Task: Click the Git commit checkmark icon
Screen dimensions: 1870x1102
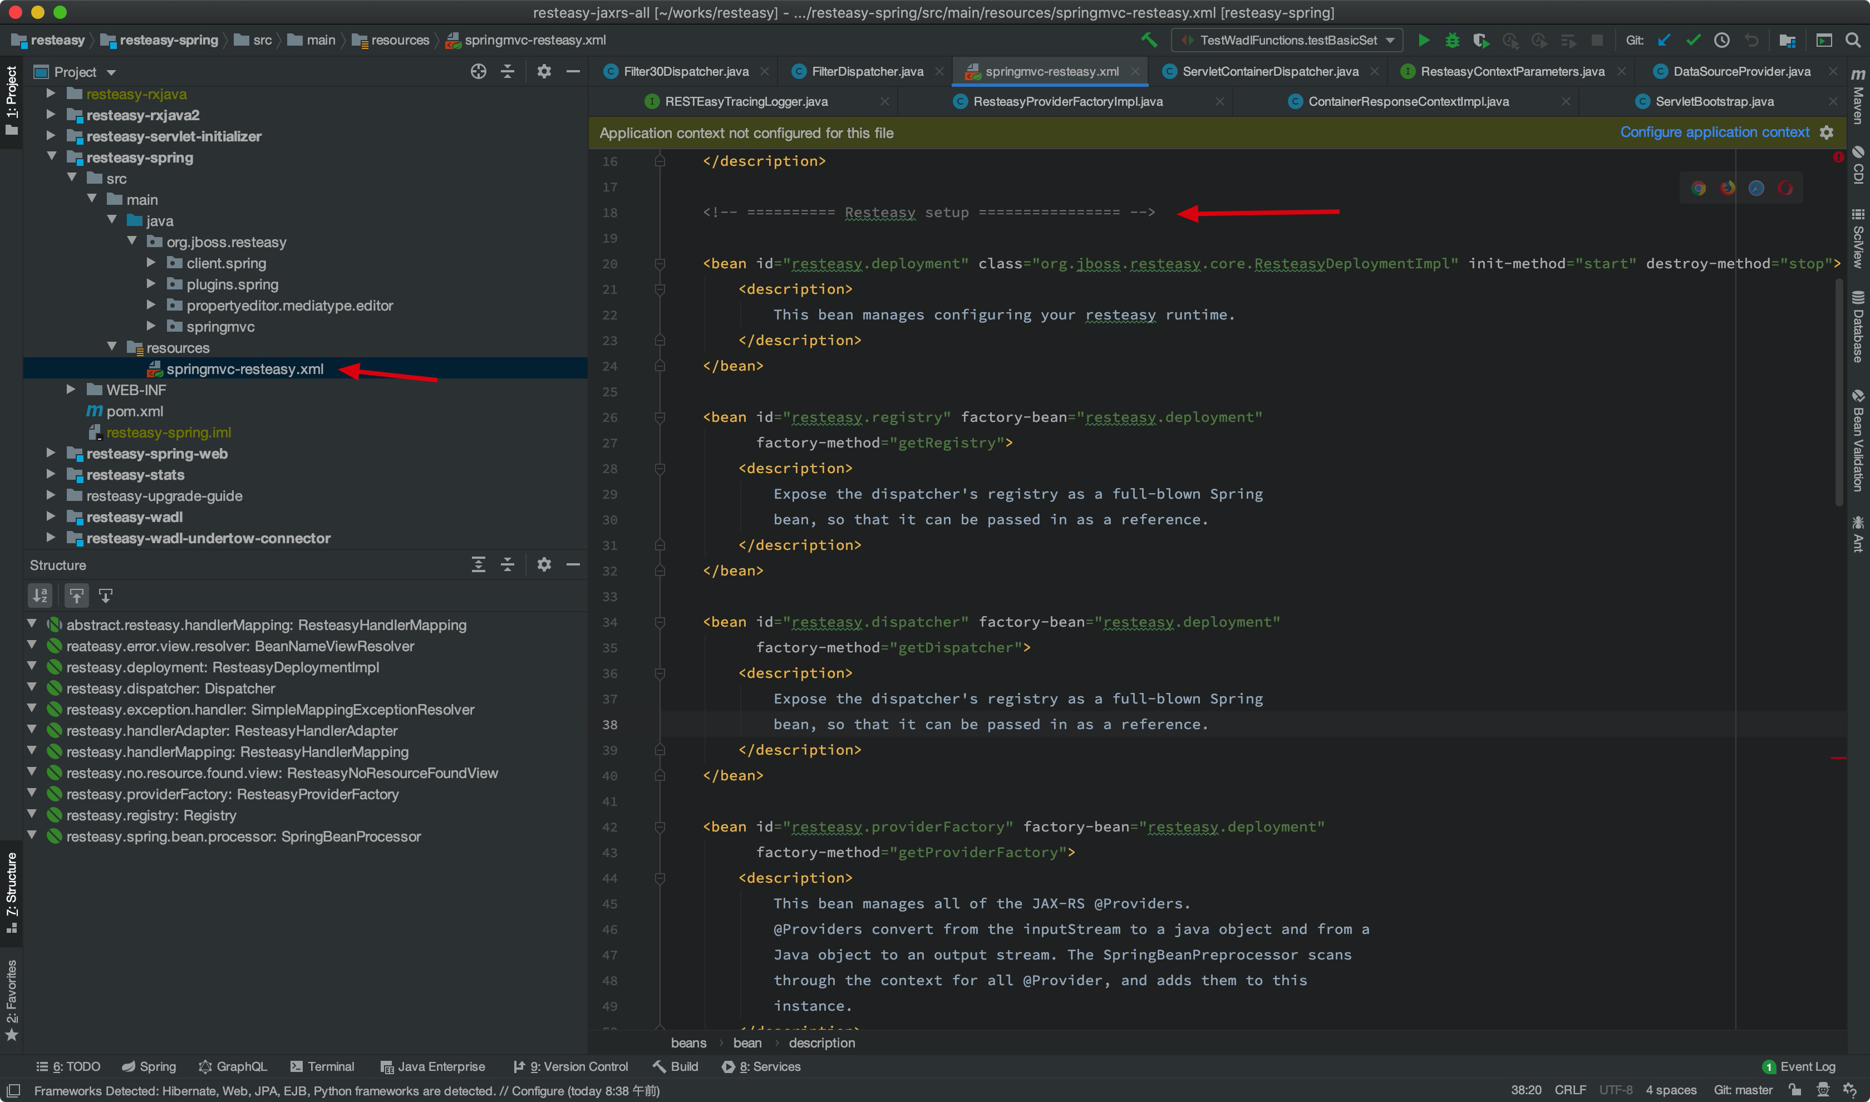Action: pos(1694,40)
